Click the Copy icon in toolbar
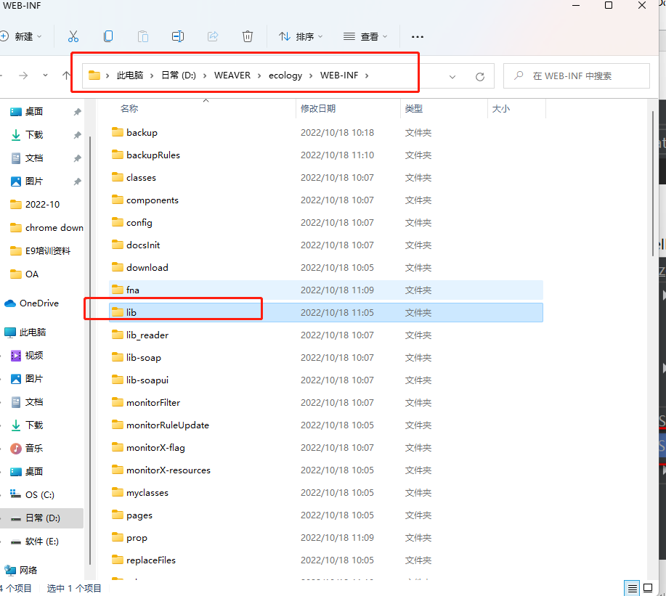This screenshot has height=596, width=666. tap(108, 36)
